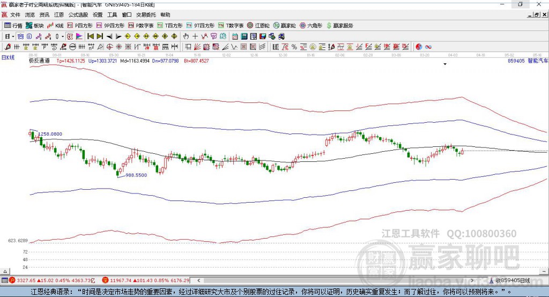The height and width of the screenshot is (297, 549).
Task: Open the 设置 menu
Action: (98, 14)
